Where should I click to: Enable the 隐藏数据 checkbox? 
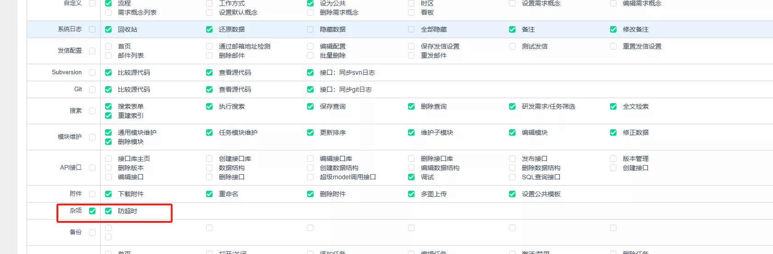pyautogui.click(x=310, y=29)
